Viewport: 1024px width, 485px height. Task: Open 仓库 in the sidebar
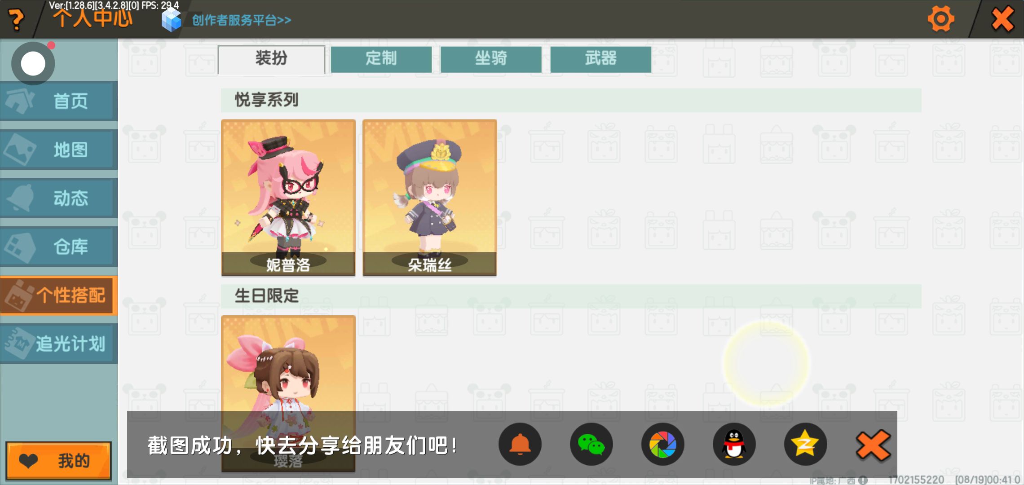pyautogui.click(x=59, y=247)
